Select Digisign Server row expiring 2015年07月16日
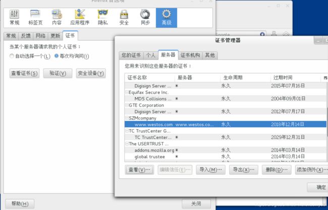The height and width of the screenshot is (210, 328). point(226,86)
